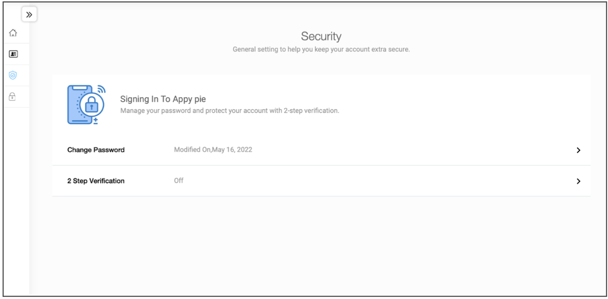Open Change Password via its right chevron
The image size is (608, 299).
pos(578,150)
